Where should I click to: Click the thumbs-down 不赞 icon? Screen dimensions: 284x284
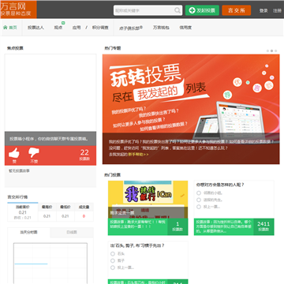tap(34, 153)
